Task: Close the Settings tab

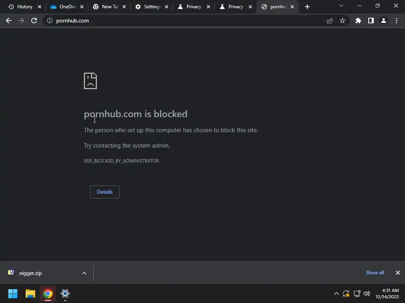Action: tap(167, 7)
